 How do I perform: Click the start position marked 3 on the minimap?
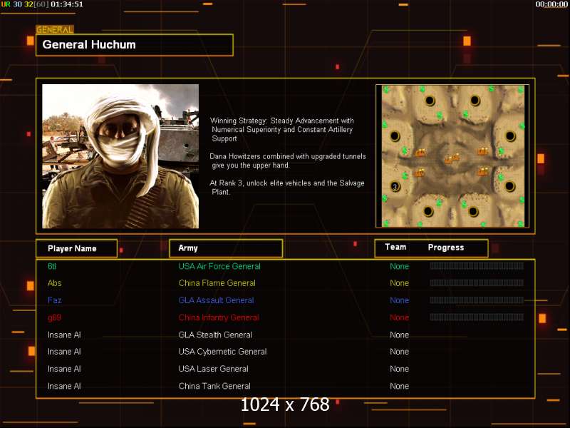[395, 186]
